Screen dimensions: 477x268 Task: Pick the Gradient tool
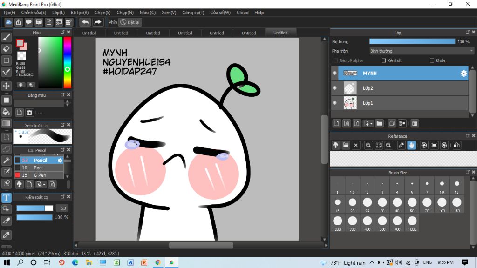[7, 123]
